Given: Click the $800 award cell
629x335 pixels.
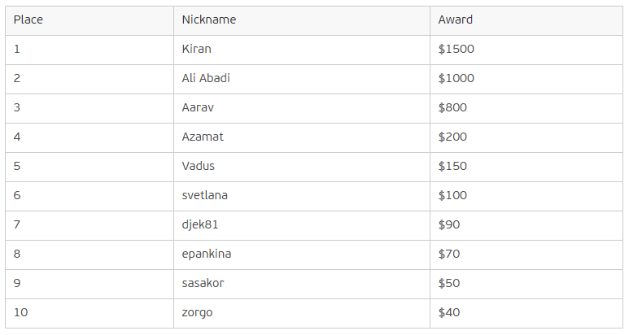Looking at the screenshot, I should (x=526, y=108).
